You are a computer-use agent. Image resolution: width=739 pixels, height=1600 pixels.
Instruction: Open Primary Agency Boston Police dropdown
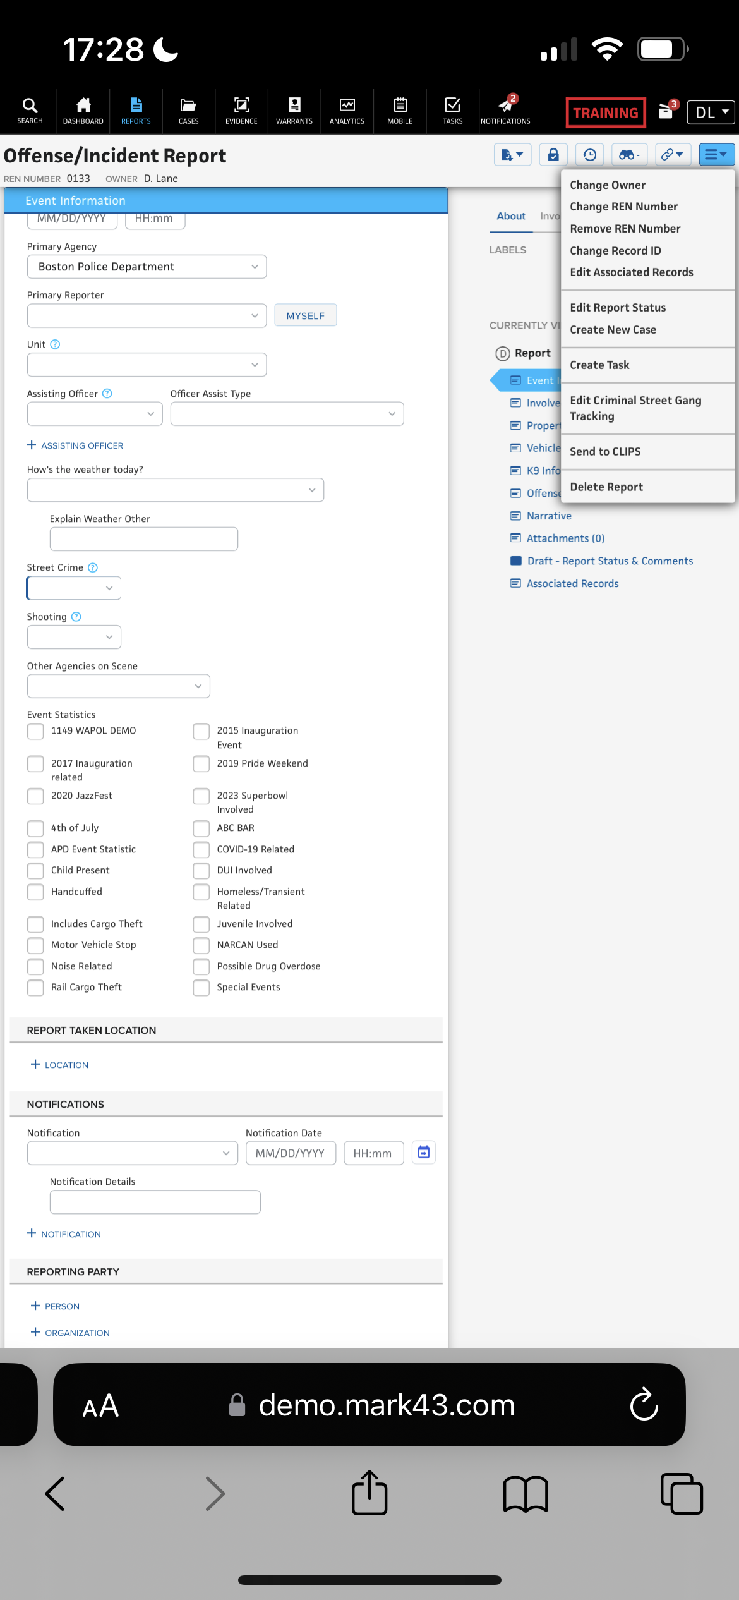147,267
